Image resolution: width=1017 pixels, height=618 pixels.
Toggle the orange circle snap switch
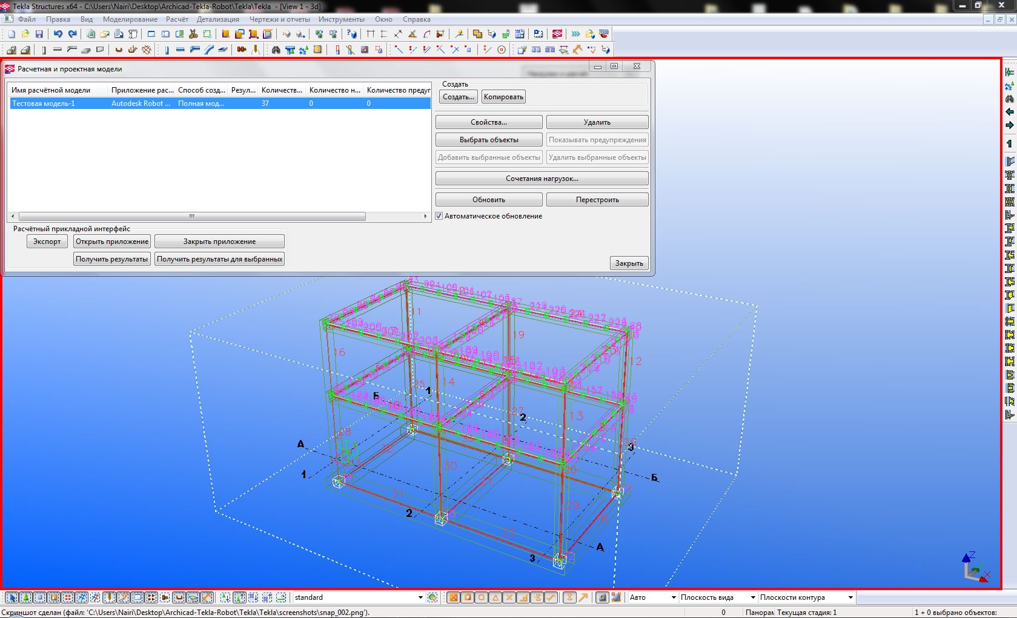point(482,598)
